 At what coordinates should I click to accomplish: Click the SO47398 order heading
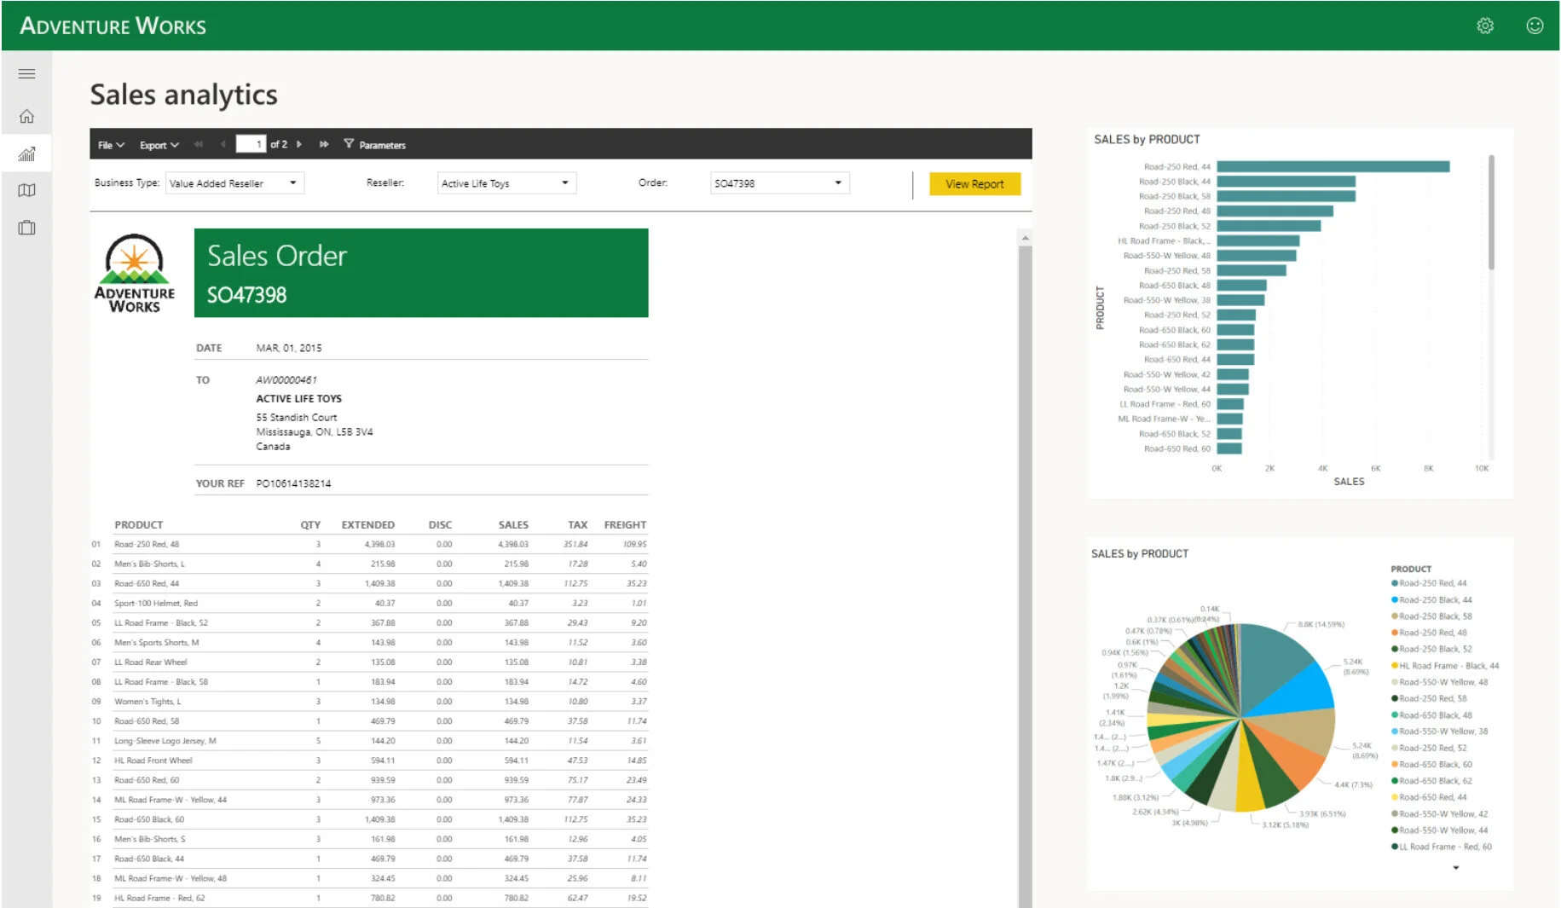[246, 295]
